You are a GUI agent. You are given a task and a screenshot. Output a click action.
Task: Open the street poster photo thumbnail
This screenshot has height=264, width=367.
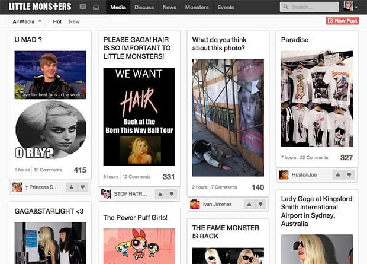coord(228,117)
